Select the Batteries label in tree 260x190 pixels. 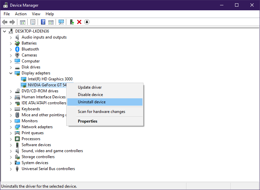[x=29, y=43]
